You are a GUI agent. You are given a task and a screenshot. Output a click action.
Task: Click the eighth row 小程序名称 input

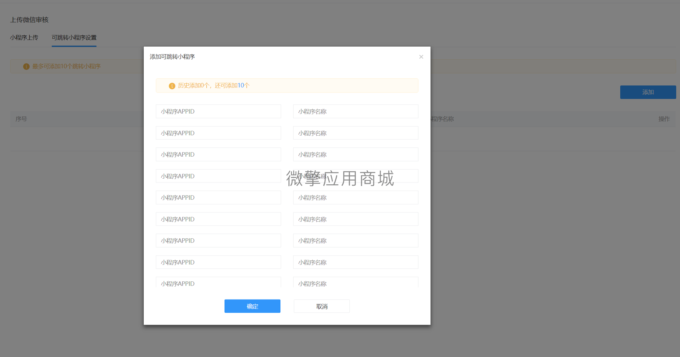tap(356, 262)
